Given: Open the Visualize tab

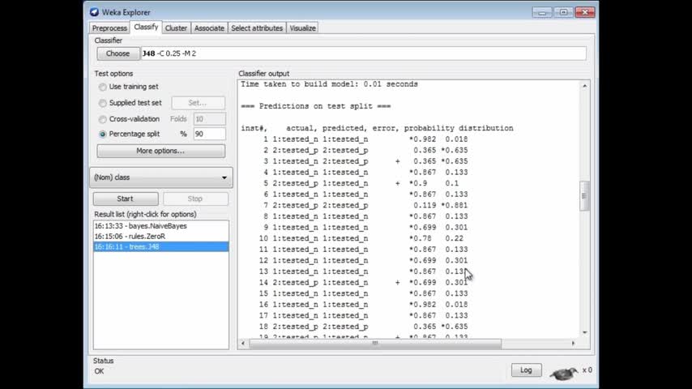Looking at the screenshot, I should tap(303, 28).
